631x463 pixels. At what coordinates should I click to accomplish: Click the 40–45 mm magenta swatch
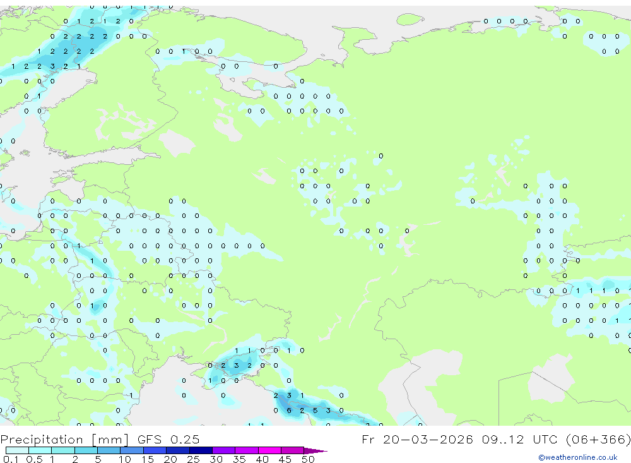point(269,450)
